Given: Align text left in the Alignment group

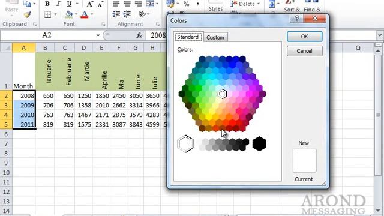Looking at the screenshot, I should coord(116,4).
